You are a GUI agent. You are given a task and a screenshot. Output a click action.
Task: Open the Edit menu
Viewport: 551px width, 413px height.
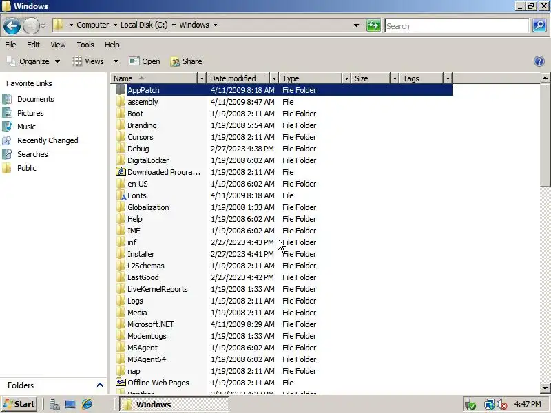click(33, 45)
